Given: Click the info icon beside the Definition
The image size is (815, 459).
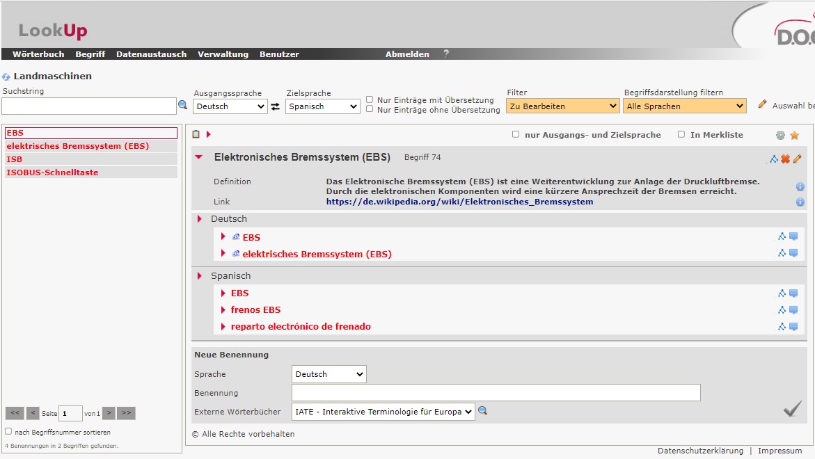Looking at the screenshot, I should click(x=800, y=186).
